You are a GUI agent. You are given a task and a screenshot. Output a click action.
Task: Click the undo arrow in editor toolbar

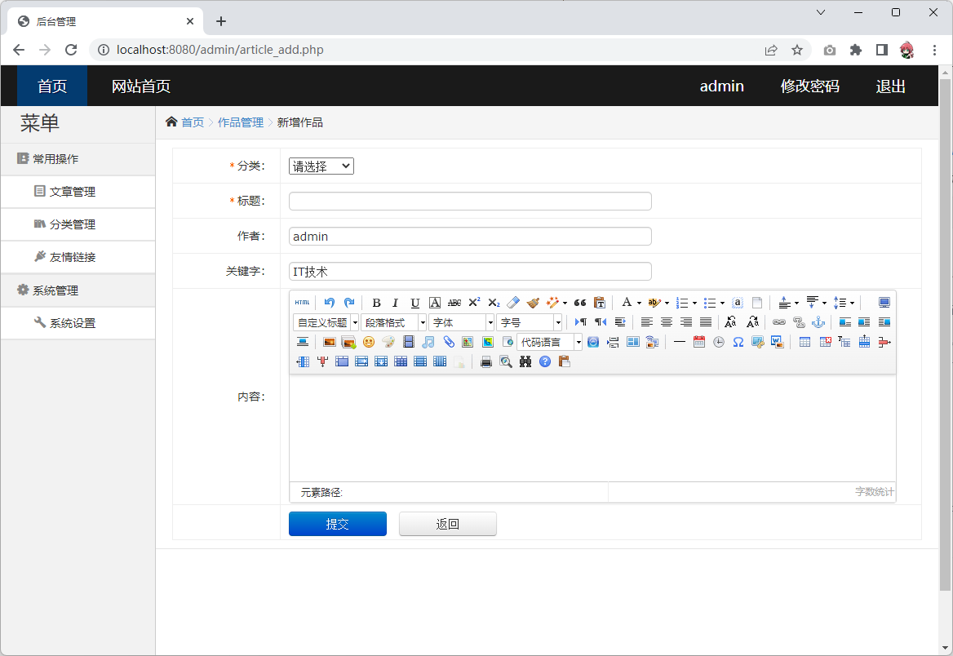tap(330, 303)
